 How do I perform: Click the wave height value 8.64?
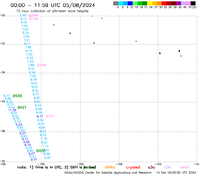[x=41, y=120]
